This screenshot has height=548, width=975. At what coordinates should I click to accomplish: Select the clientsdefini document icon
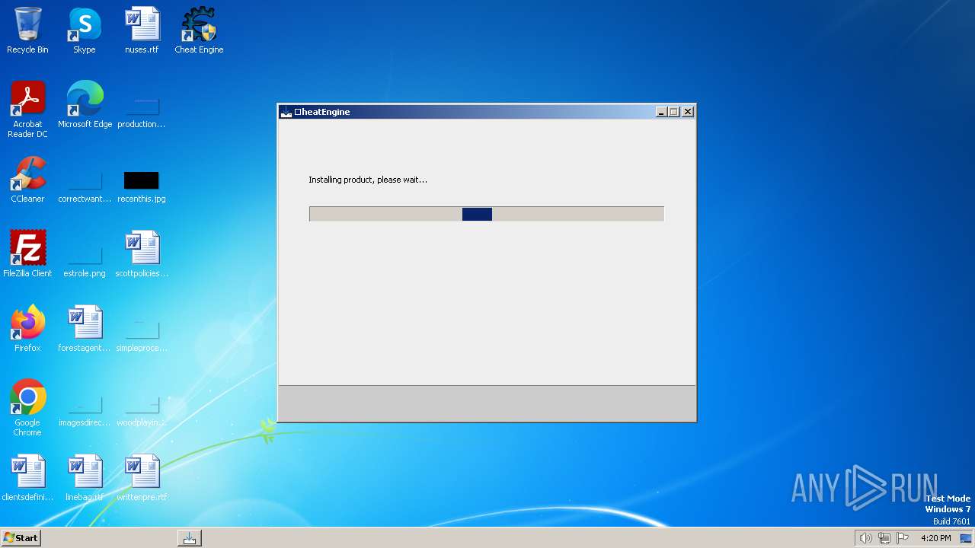[x=27, y=478]
